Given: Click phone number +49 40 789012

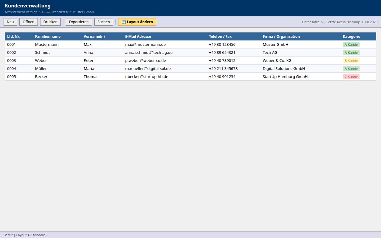Looking at the screenshot, I should click(222, 60).
